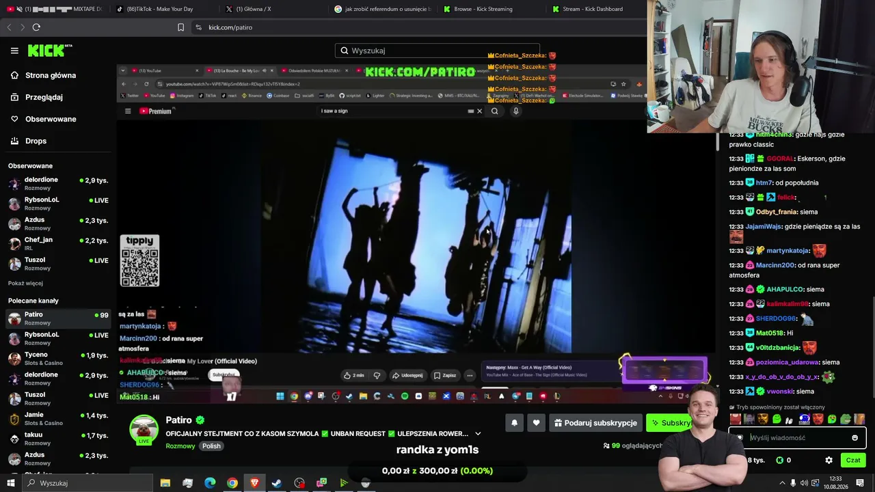This screenshot has width=875, height=492.
Task: Open Brave browser from the taskbar
Action: point(255,483)
